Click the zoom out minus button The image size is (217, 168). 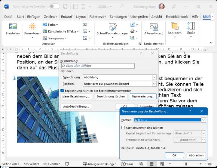170,164
